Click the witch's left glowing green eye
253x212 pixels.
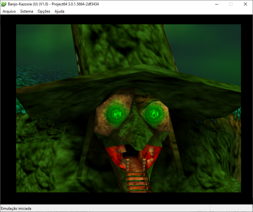click(116, 114)
